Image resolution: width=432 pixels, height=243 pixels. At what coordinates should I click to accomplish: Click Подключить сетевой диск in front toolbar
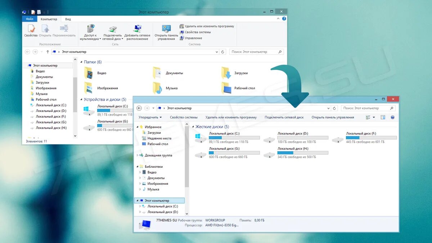pos(284,117)
